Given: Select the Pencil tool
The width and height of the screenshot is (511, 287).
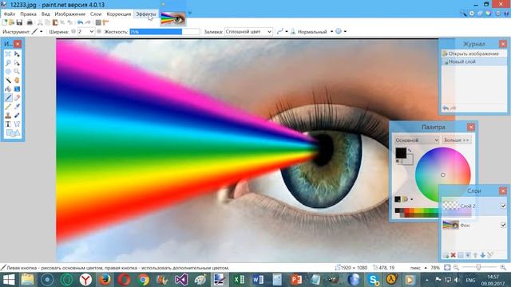Looking at the screenshot, I should tap(8, 106).
